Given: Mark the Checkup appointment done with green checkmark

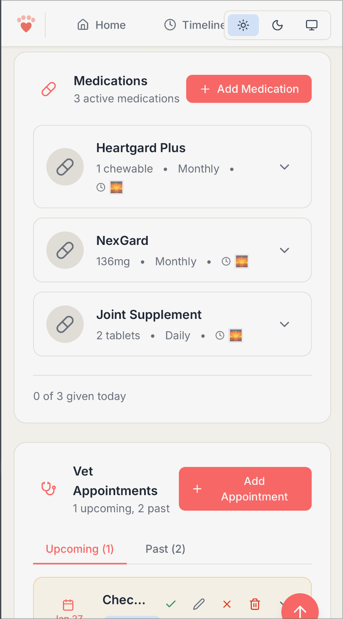Looking at the screenshot, I should click(170, 604).
